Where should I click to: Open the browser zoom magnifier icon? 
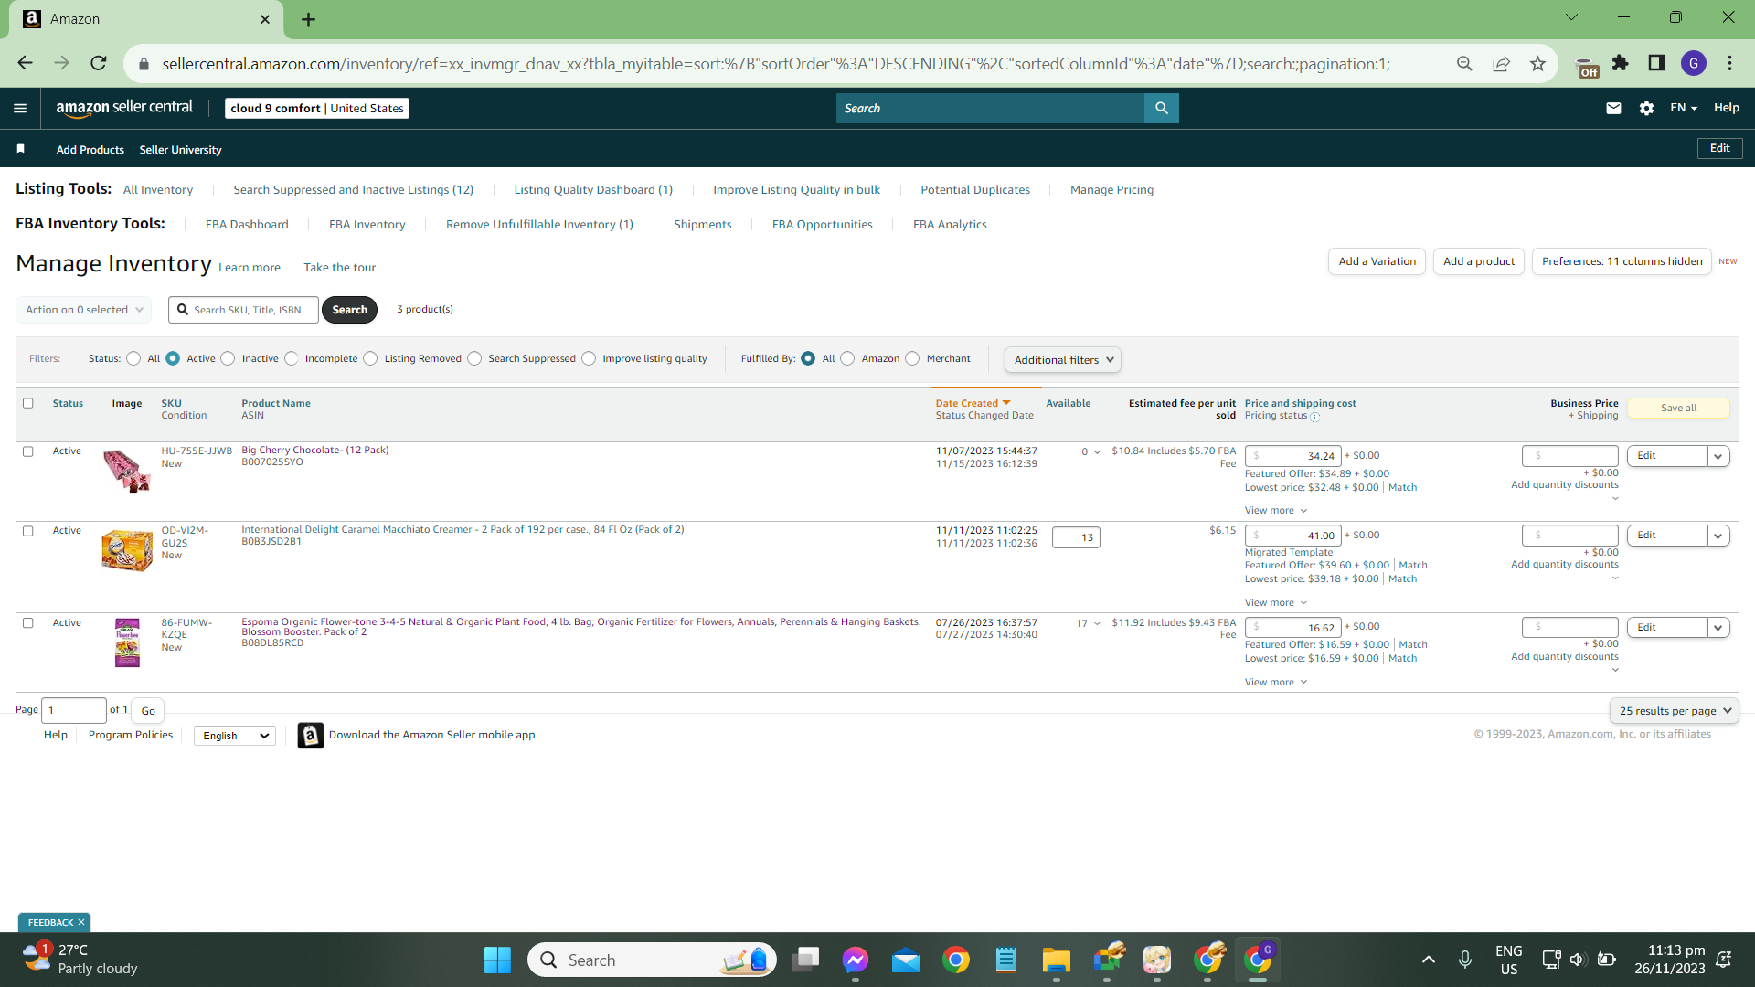[1464, 63]
